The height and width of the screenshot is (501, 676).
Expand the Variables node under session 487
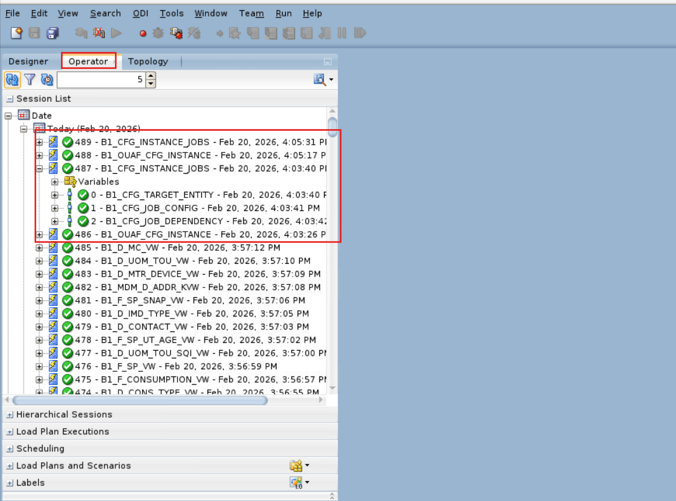click(x=55, y=181)
